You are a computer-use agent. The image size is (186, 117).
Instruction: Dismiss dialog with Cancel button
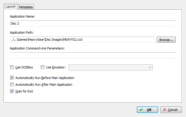click(171, 110)
